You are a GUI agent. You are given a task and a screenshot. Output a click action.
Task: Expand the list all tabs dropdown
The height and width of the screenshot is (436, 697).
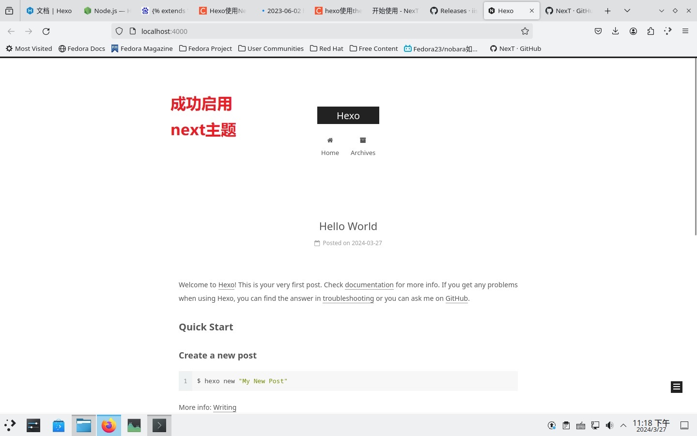627,11
